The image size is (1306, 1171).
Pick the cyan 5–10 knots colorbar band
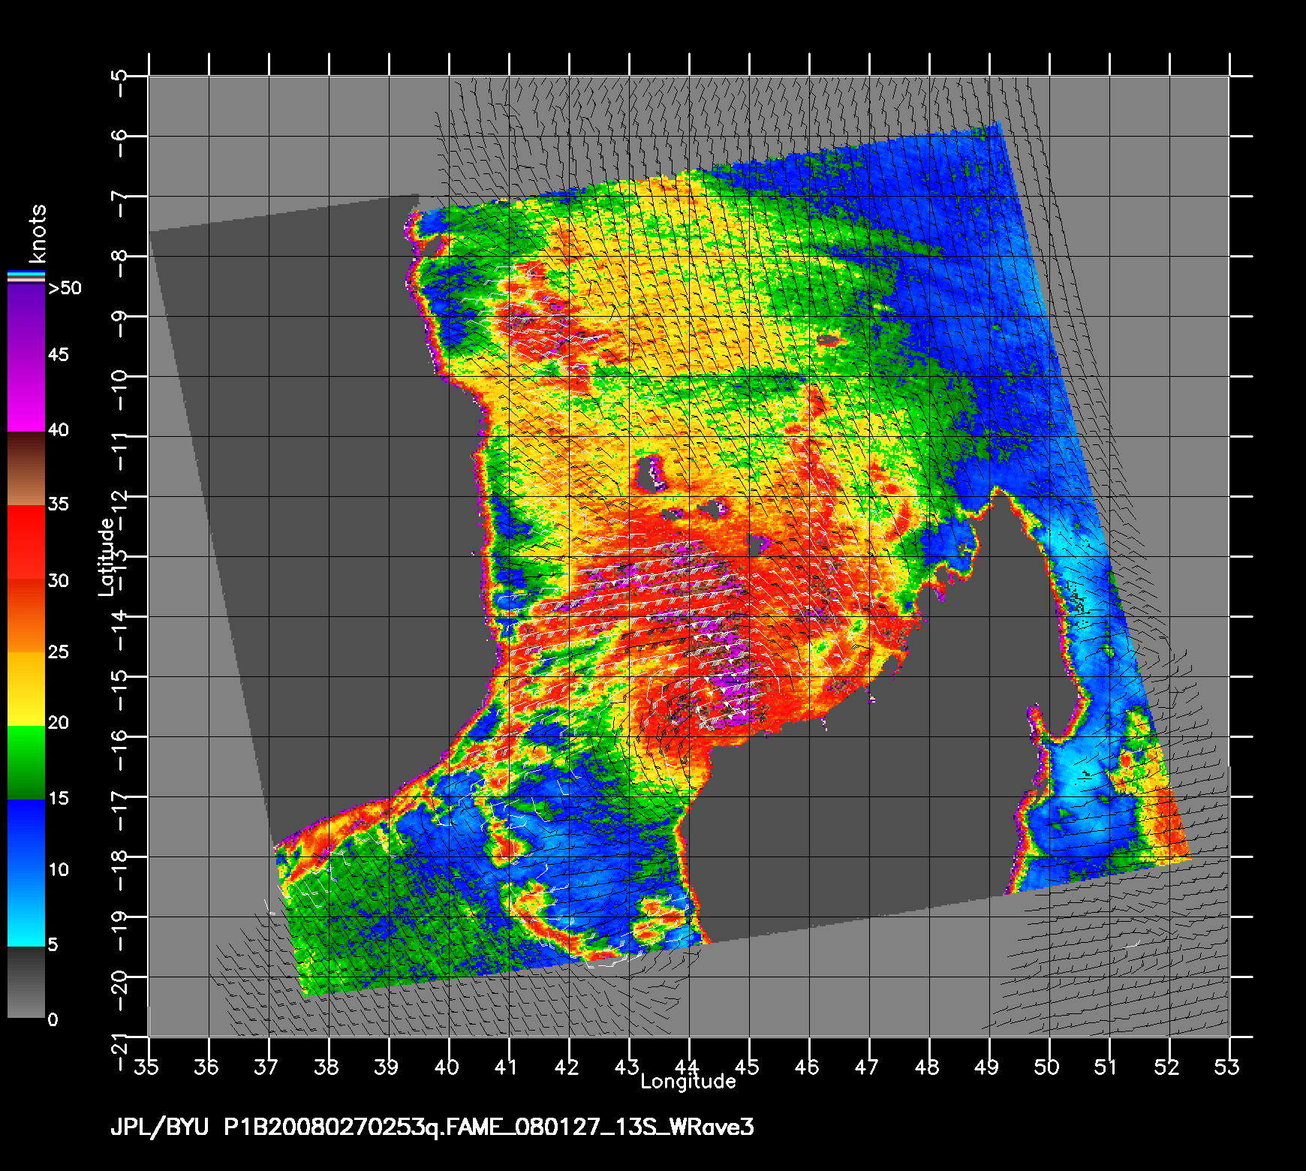26,909
